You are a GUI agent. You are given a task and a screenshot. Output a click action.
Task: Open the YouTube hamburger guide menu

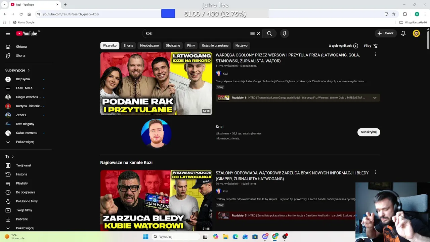coord(8,33)
